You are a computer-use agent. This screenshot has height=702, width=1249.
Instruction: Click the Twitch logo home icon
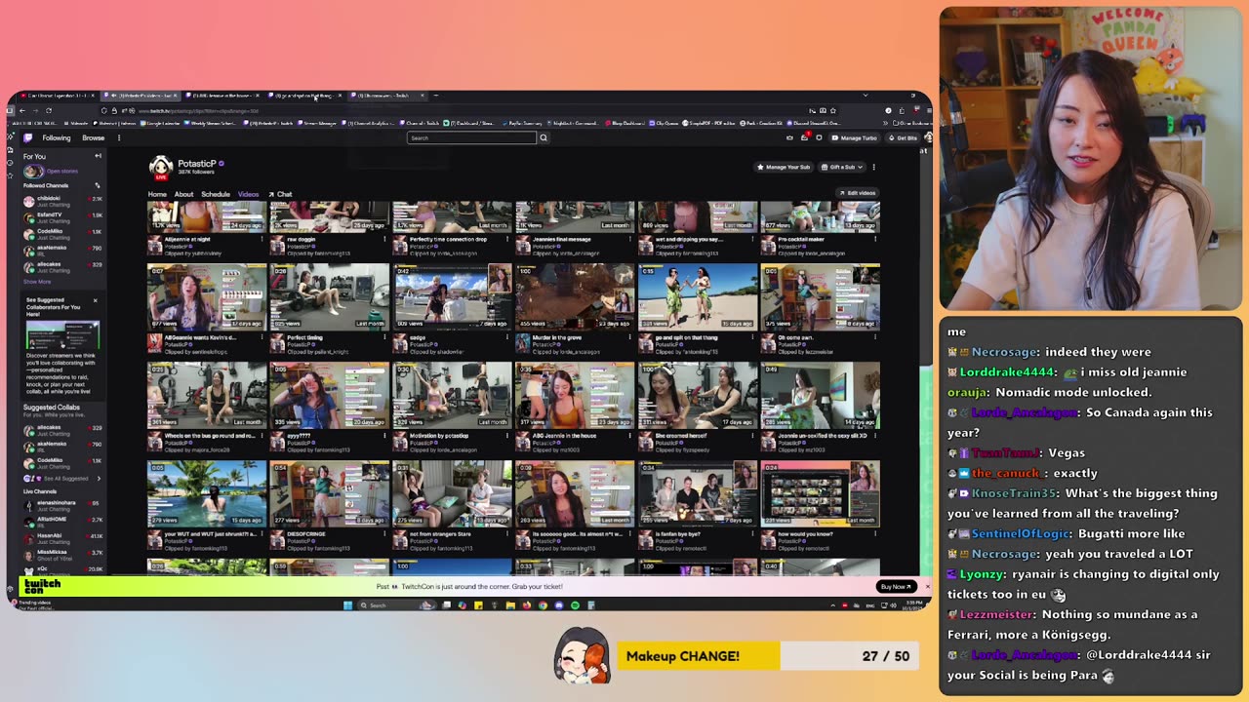tap(28, 137)
